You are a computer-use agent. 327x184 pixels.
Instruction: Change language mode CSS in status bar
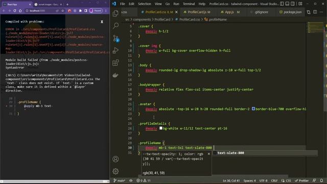288,180
